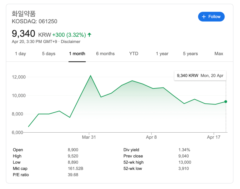This screenshot has height=189, width=240.
Task: Click the Div yield label
Action: coord(131,150)
